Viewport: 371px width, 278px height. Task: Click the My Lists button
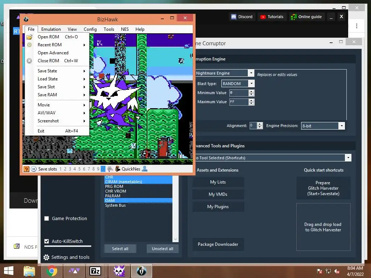click(218, 182)
